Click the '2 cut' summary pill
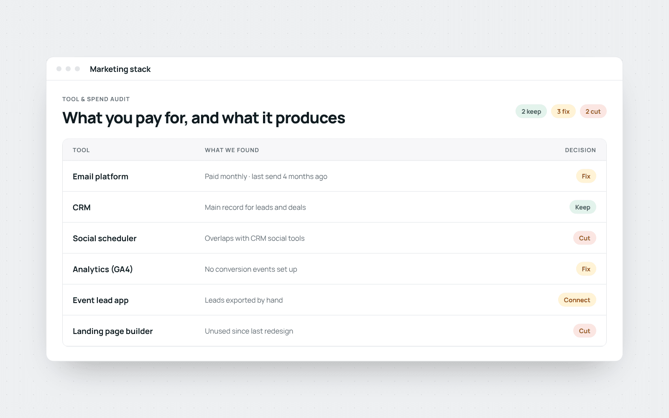The width and height of the screenshot is (669, 418). [x=593, y=111]
